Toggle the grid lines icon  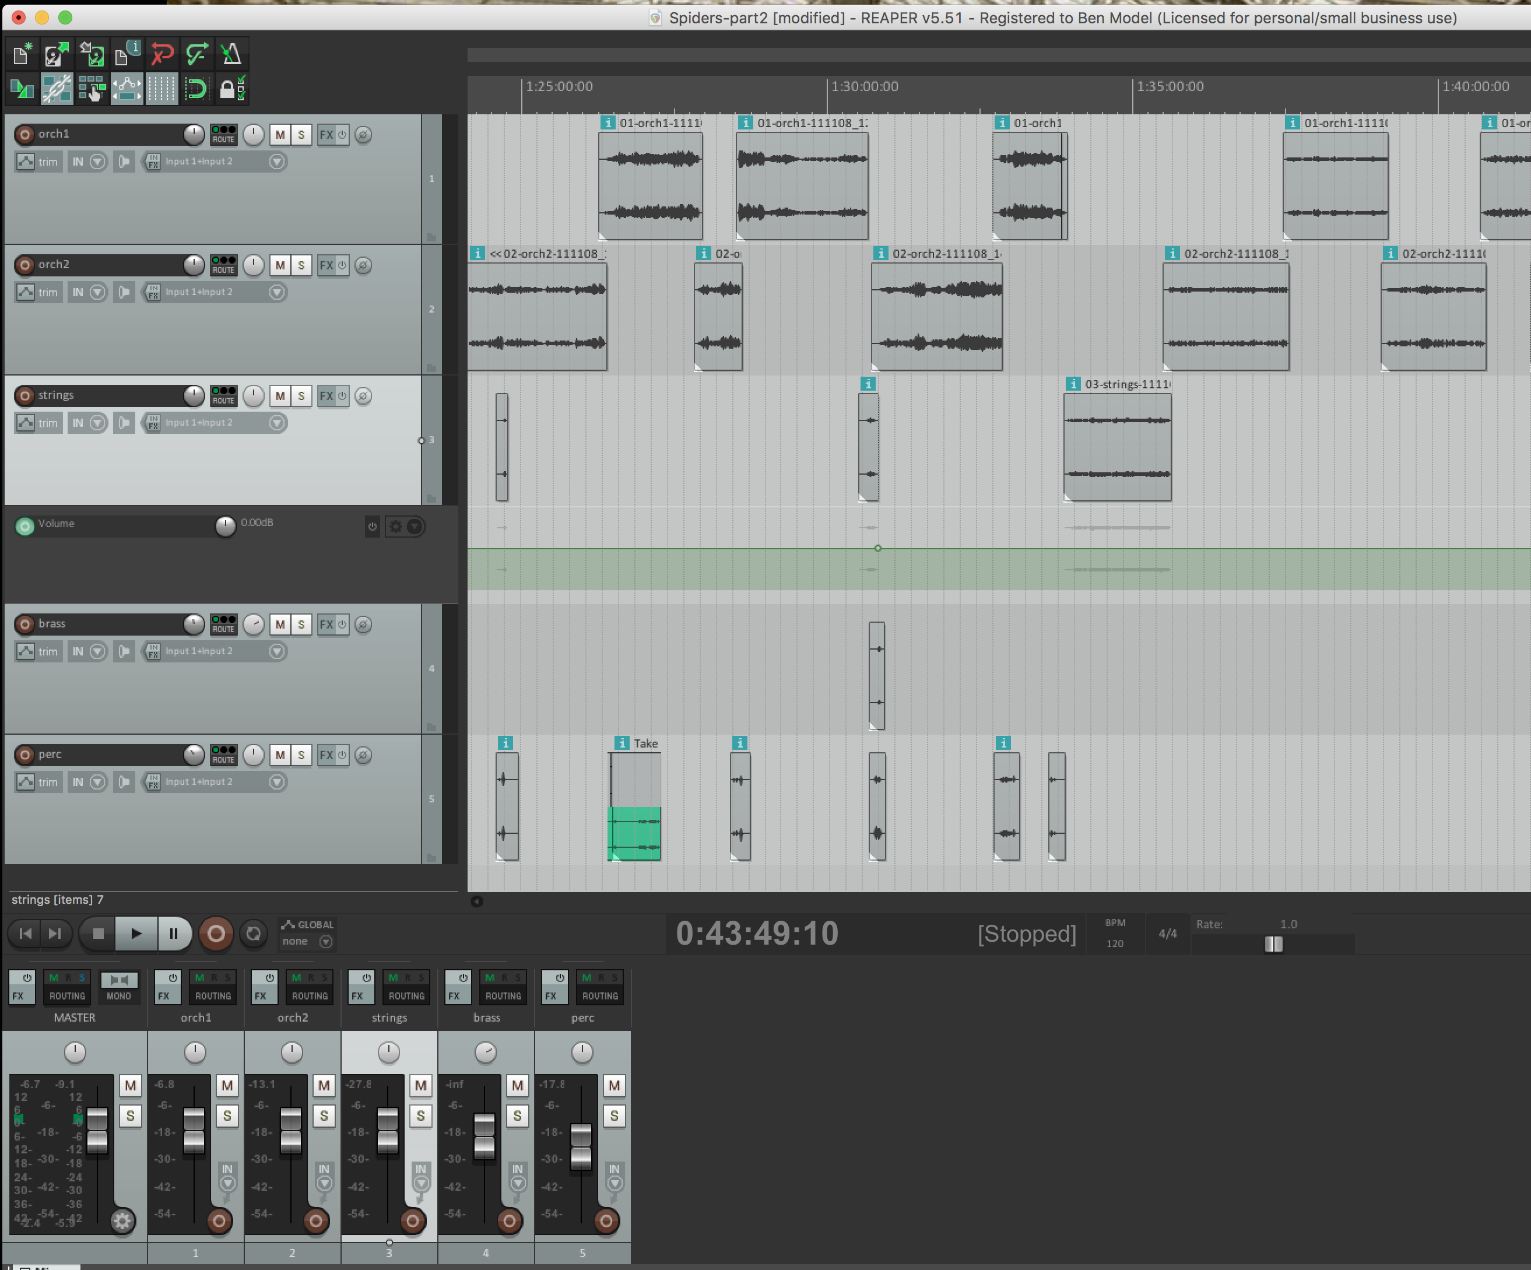(x=162, y=89)
